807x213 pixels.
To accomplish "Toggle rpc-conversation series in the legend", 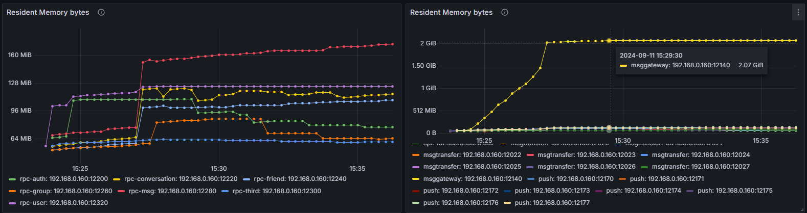I will coord(181,179).
